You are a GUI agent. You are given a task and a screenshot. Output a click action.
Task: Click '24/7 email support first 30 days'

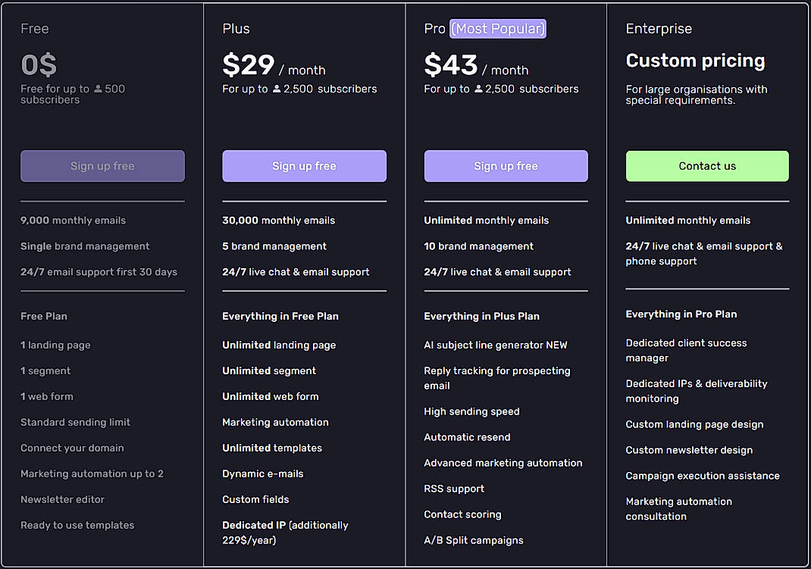tap(99, 272)
